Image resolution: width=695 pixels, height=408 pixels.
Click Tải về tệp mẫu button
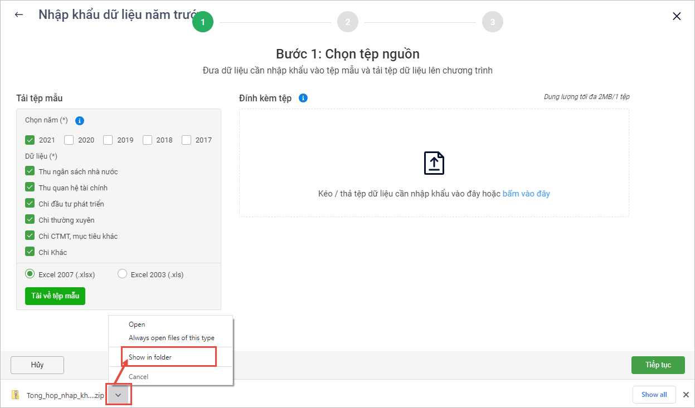pos(55,296)
